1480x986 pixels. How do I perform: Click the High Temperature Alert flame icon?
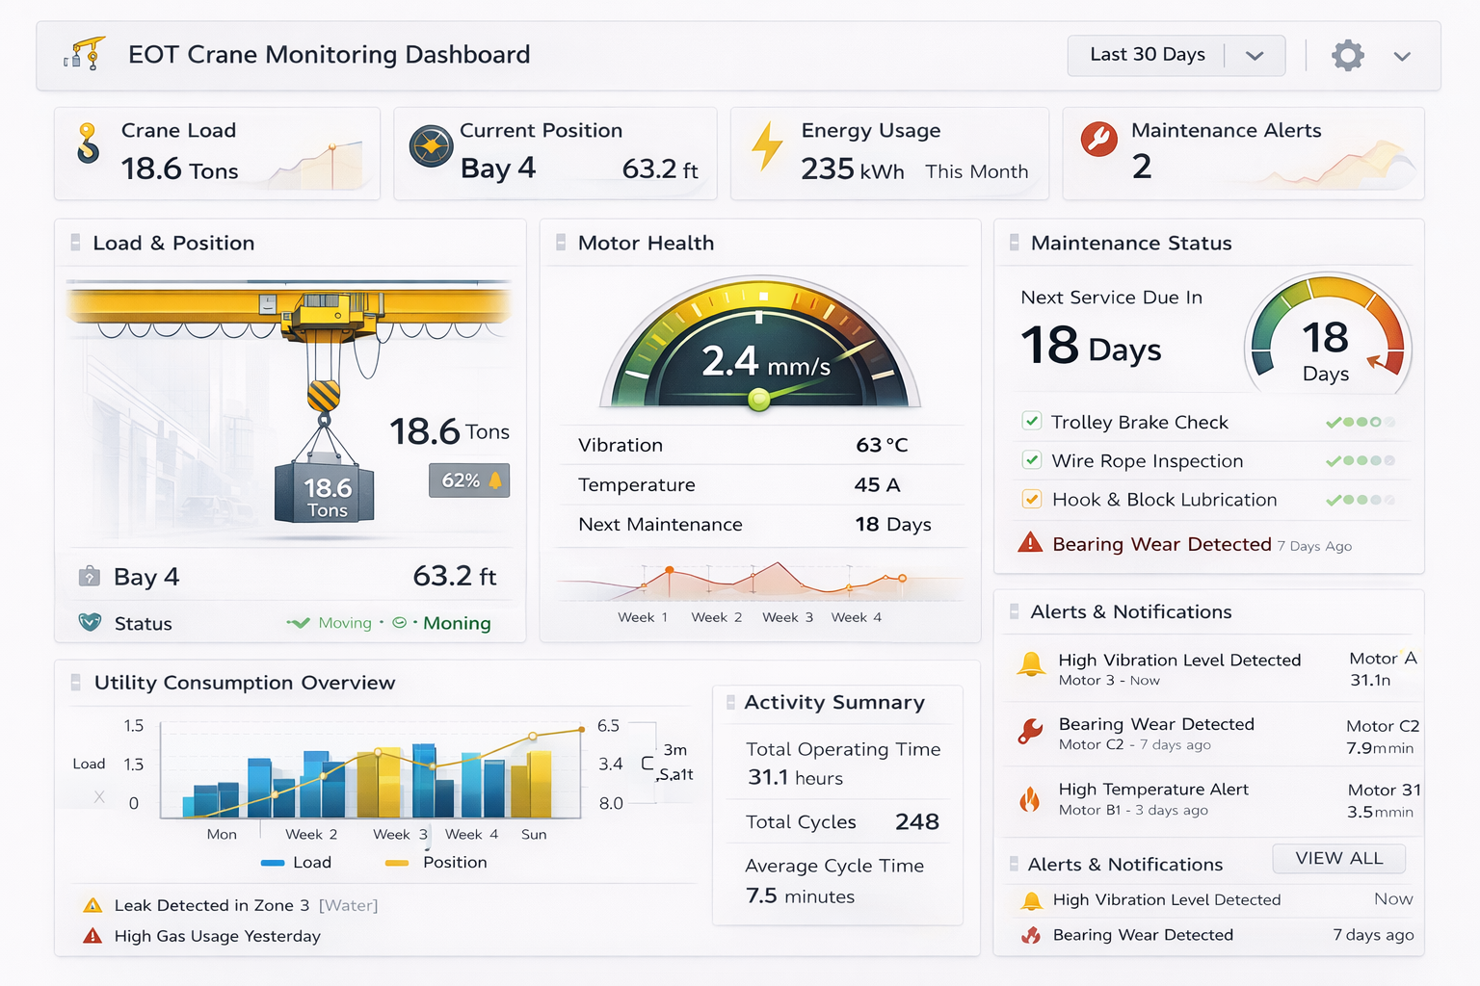tap(1030, 799)
